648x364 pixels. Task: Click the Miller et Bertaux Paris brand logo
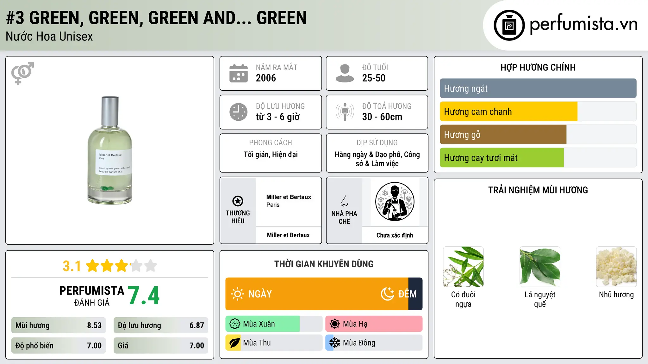[x=289, y=201]
